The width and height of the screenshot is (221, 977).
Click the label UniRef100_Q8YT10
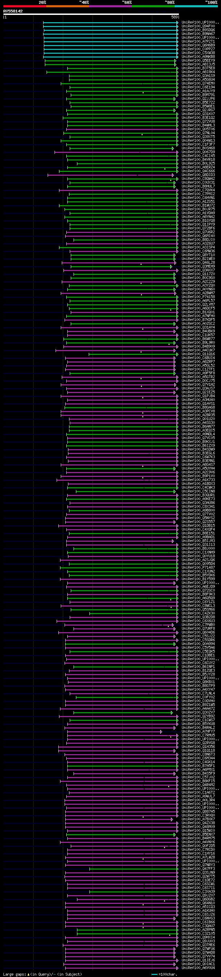pos(198,255)
